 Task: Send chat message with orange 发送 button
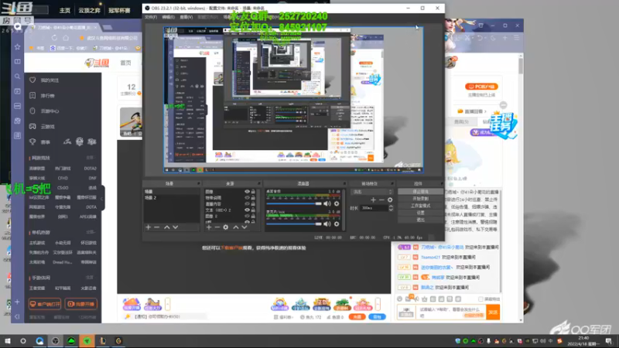click(493, 312)
